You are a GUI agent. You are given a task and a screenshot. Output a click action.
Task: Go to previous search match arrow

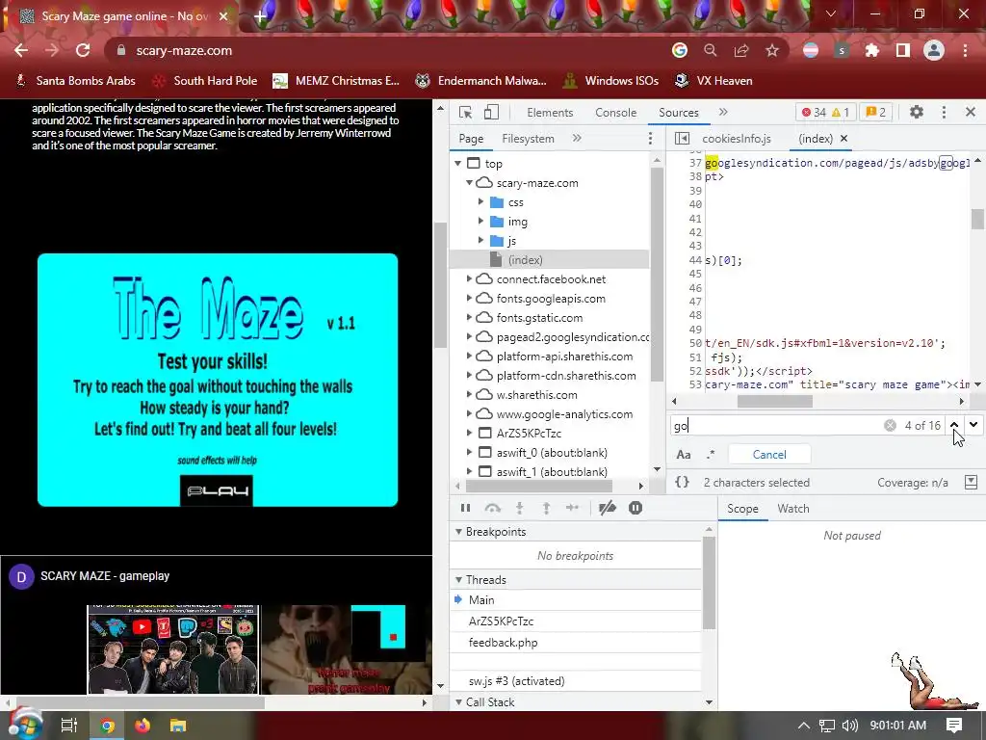tap(954, 425)
